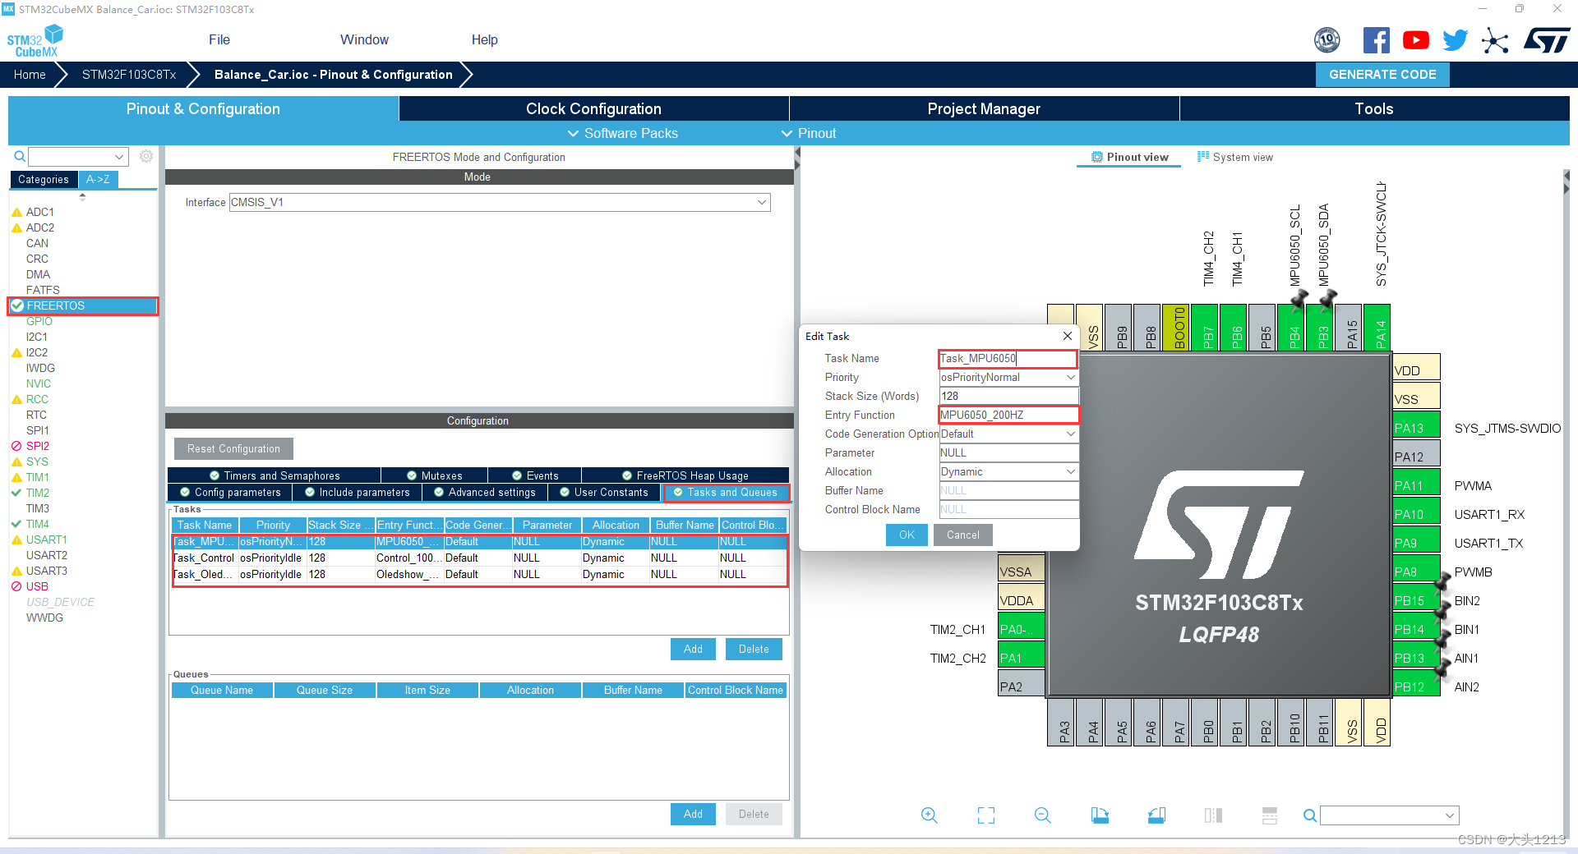Click the pin search magnifier icon
Image resolution: width=1578 pixels, height=854 pixels.
click(x=1310, y=815)
